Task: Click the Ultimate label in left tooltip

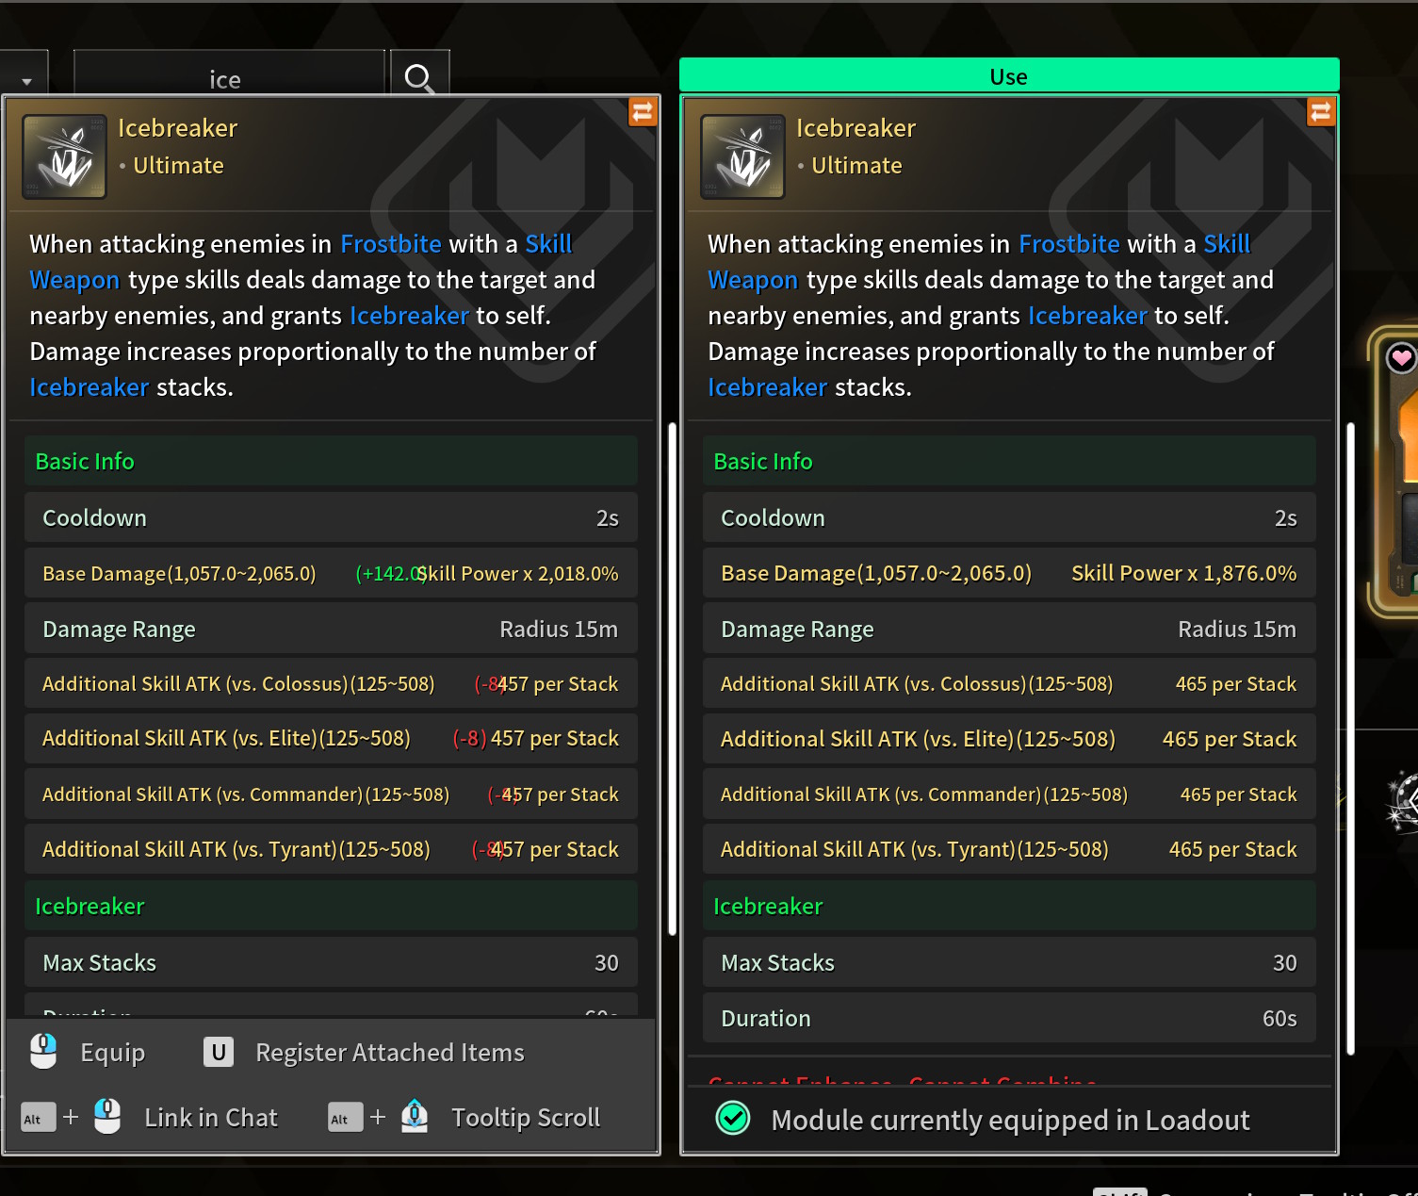Action: pos(178,166)
